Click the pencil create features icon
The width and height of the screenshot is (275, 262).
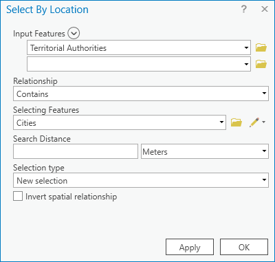coord(254,122)
